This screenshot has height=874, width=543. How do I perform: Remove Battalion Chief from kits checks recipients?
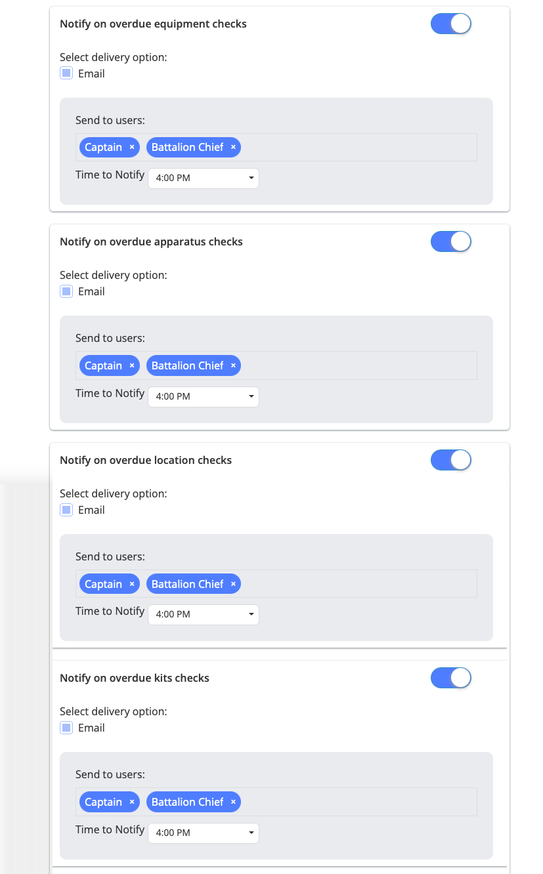(233, 802)
